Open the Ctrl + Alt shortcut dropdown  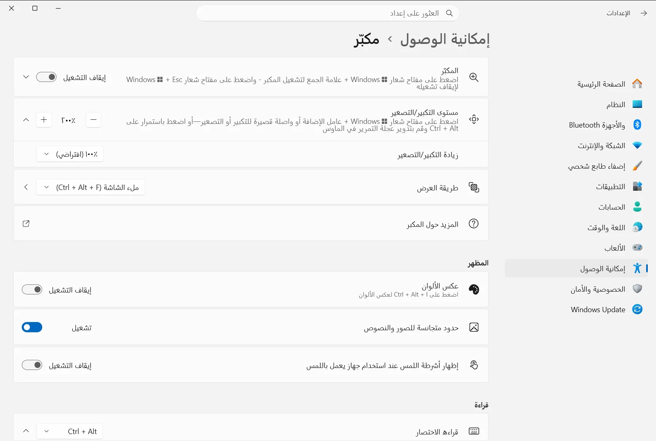(x=70, y=431)
